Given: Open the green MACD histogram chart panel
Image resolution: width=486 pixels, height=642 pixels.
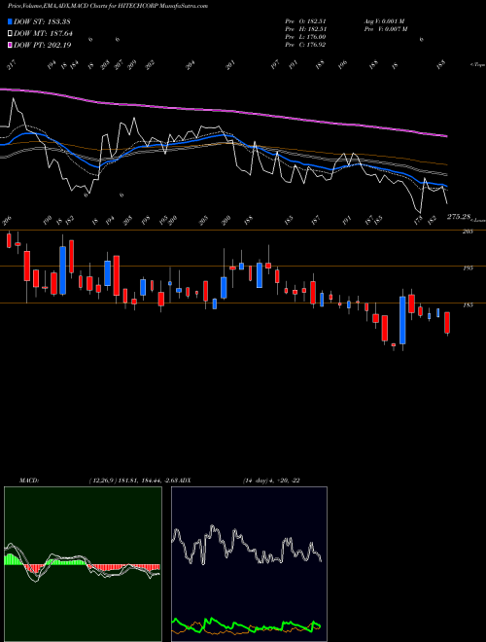Looking at the screenshot, I should (x=83, y=564).
